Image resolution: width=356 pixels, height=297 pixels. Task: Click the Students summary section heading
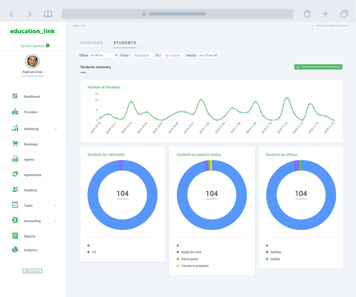point(96,67)
